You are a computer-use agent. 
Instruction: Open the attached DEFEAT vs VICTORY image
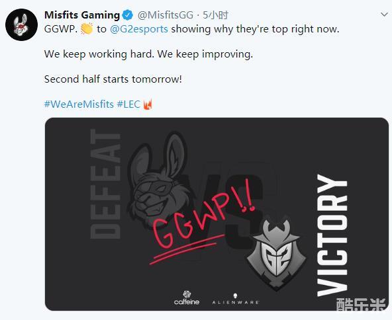click(217, 214)
